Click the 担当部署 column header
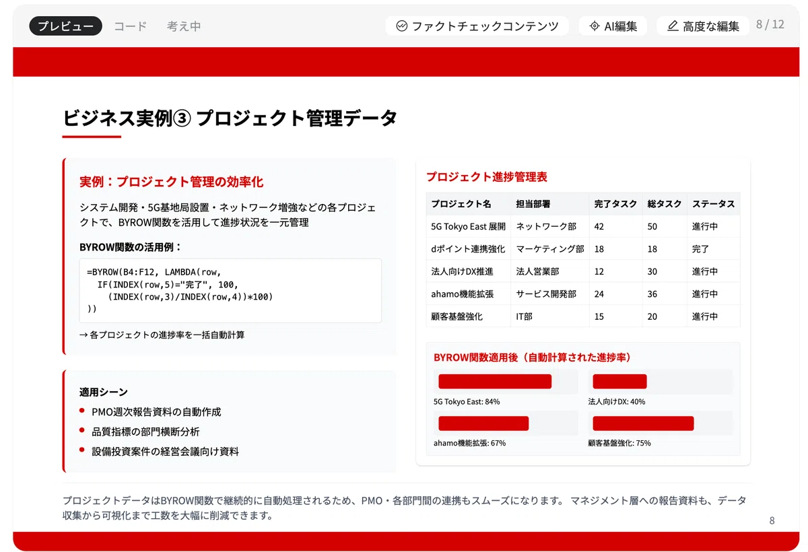This screenshot has height=552, width=808. coord(549,204)
